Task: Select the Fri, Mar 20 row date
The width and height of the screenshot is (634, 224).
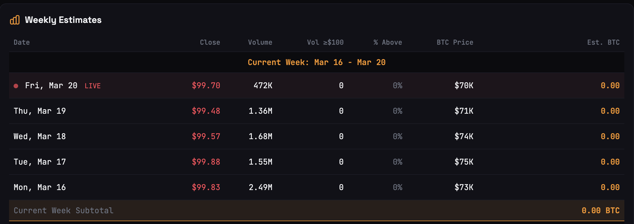Action: 51,85
